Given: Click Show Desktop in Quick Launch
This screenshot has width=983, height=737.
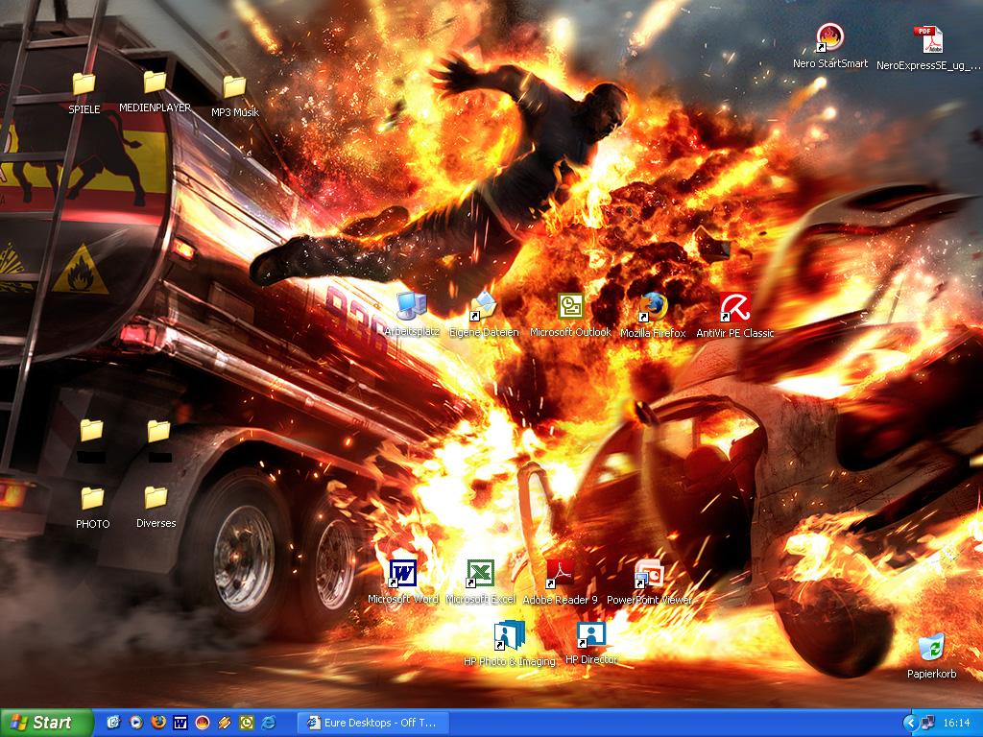Looking at the screenshot, I should (113, 723).
